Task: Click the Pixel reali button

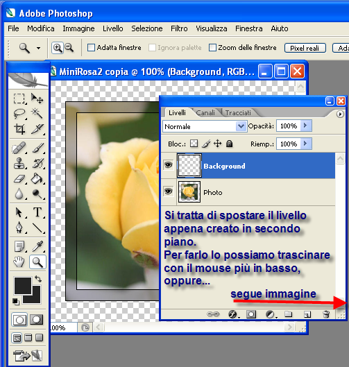Action: [305, 48]
